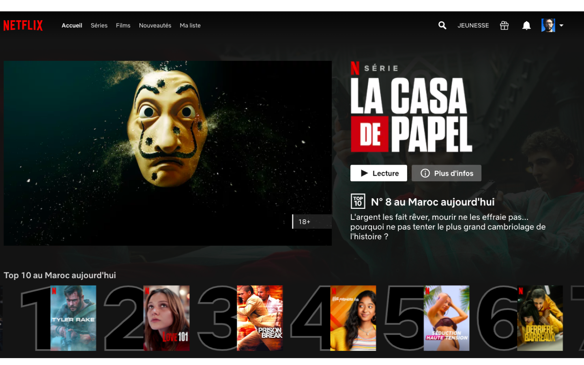Switch to JEUNESSE kids mode
Image resolution: width=584 pixels, height=365 pixels.
[473, 26]
